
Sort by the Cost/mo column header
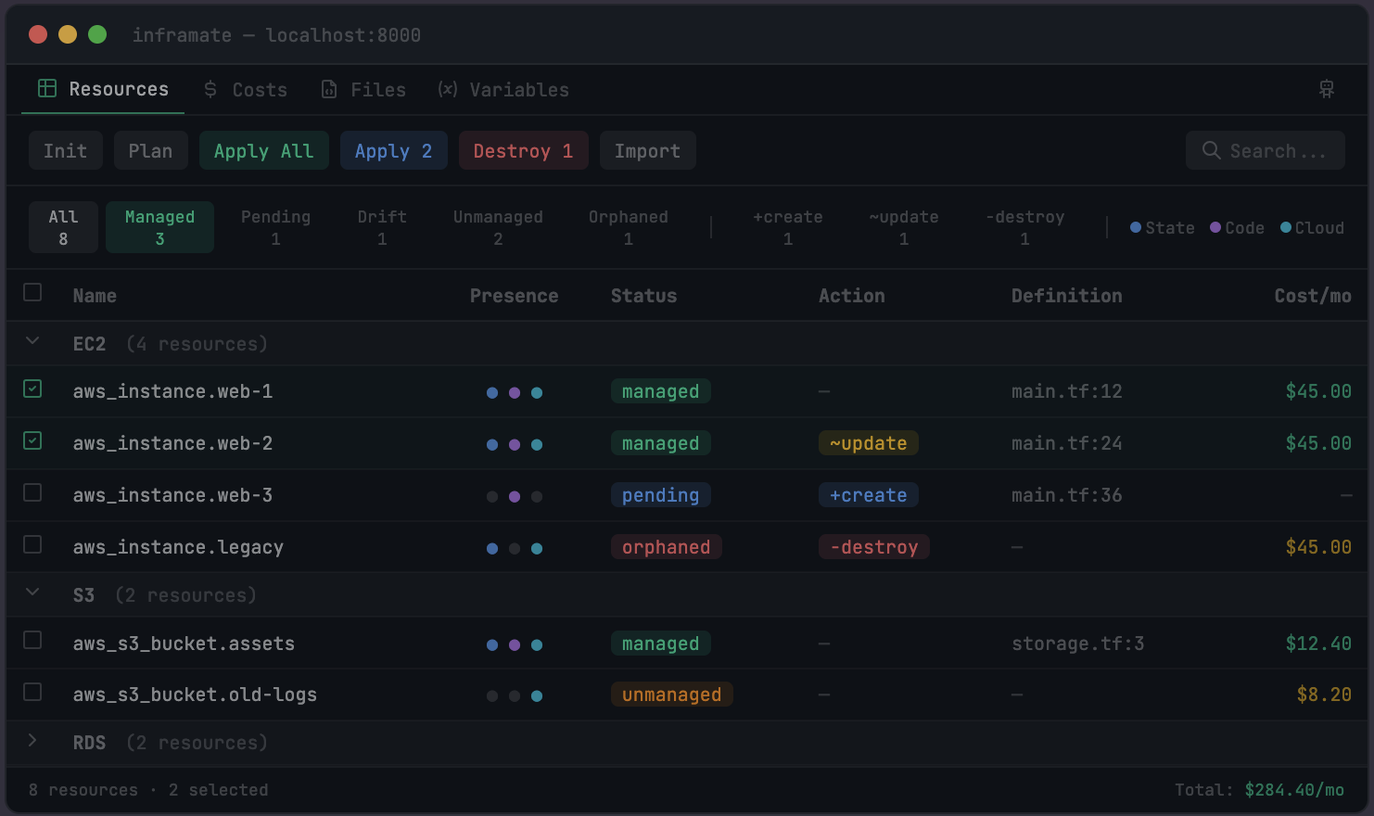point(1313,296)
